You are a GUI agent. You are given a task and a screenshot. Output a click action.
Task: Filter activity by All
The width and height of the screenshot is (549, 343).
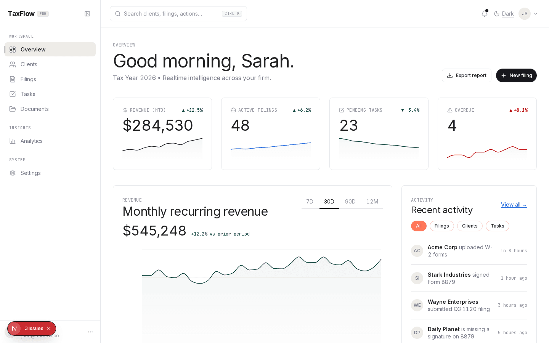click(419, 226)
